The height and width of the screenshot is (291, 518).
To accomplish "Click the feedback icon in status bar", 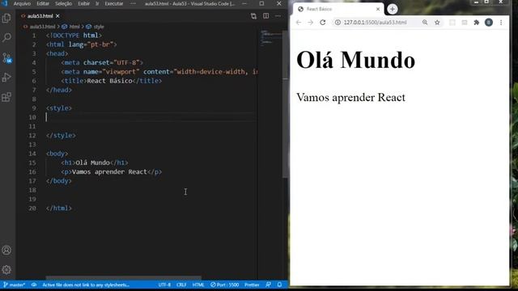I will 268,285.
